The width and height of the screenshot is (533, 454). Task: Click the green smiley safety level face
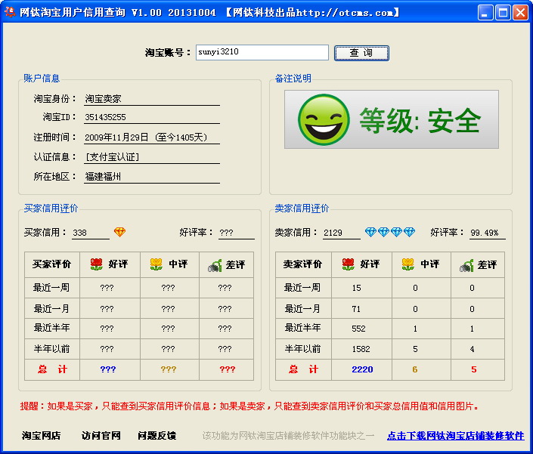(x=324, y=119)
